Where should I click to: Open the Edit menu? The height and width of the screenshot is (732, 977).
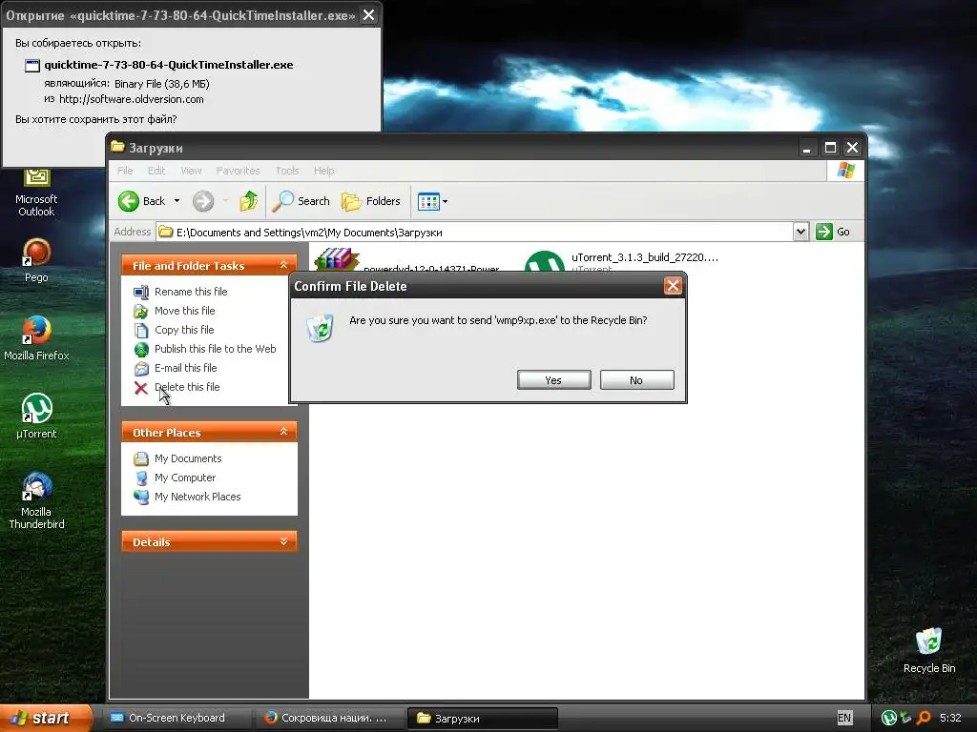pos(156,171)
